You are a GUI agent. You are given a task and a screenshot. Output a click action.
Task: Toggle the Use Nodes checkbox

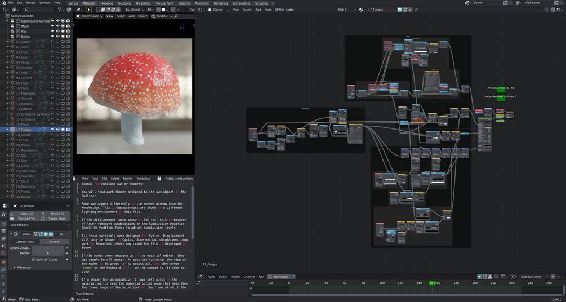[x=277, y=10]
